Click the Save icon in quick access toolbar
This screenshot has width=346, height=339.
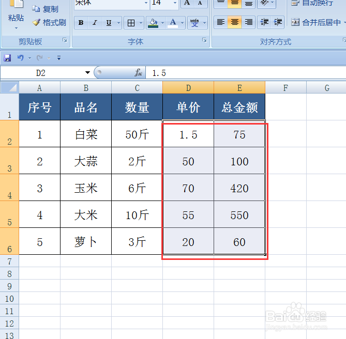click(x=7, y=58)
